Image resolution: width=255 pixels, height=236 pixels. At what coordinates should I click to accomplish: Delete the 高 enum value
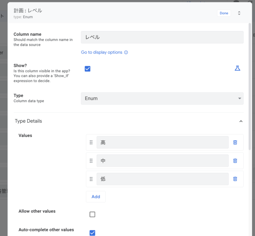pyautogui.click(x=235, y=142)
